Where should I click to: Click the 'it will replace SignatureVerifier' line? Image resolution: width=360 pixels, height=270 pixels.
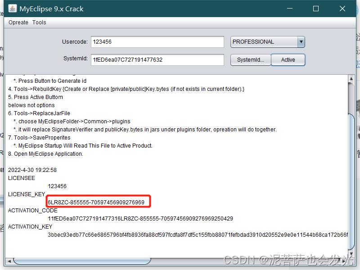pos(145,130)
